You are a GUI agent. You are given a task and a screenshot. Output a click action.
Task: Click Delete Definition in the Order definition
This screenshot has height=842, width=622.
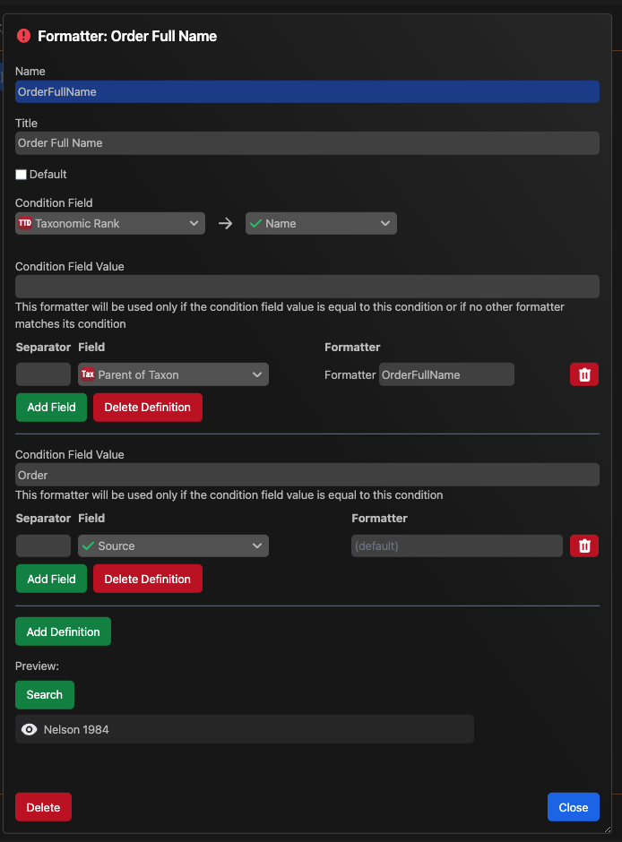click(148, 579)
